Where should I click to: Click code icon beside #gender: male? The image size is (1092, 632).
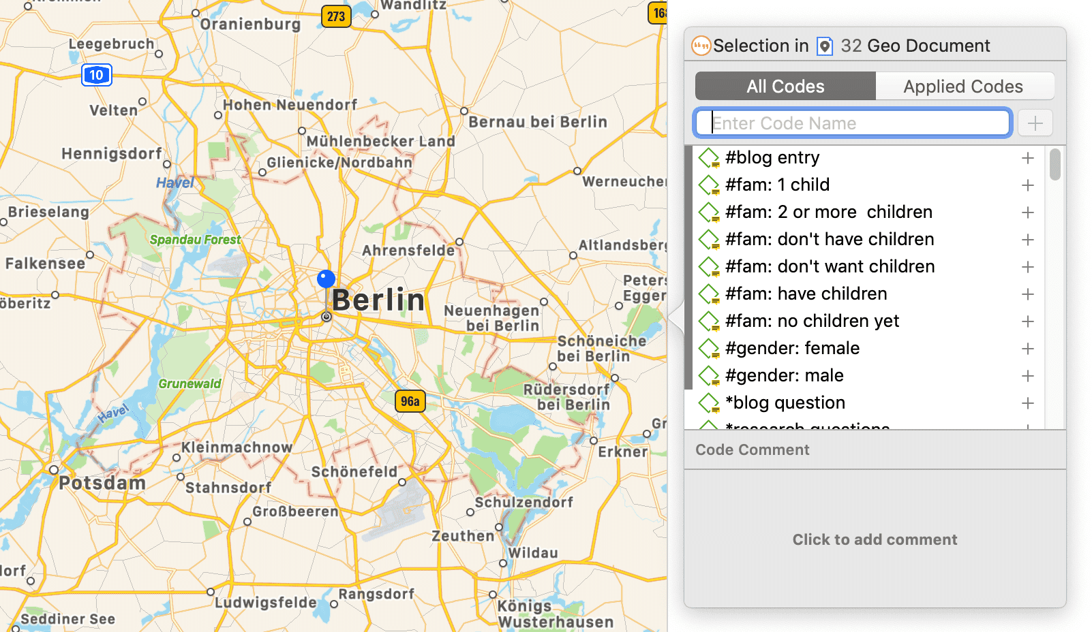pos(709,376)
